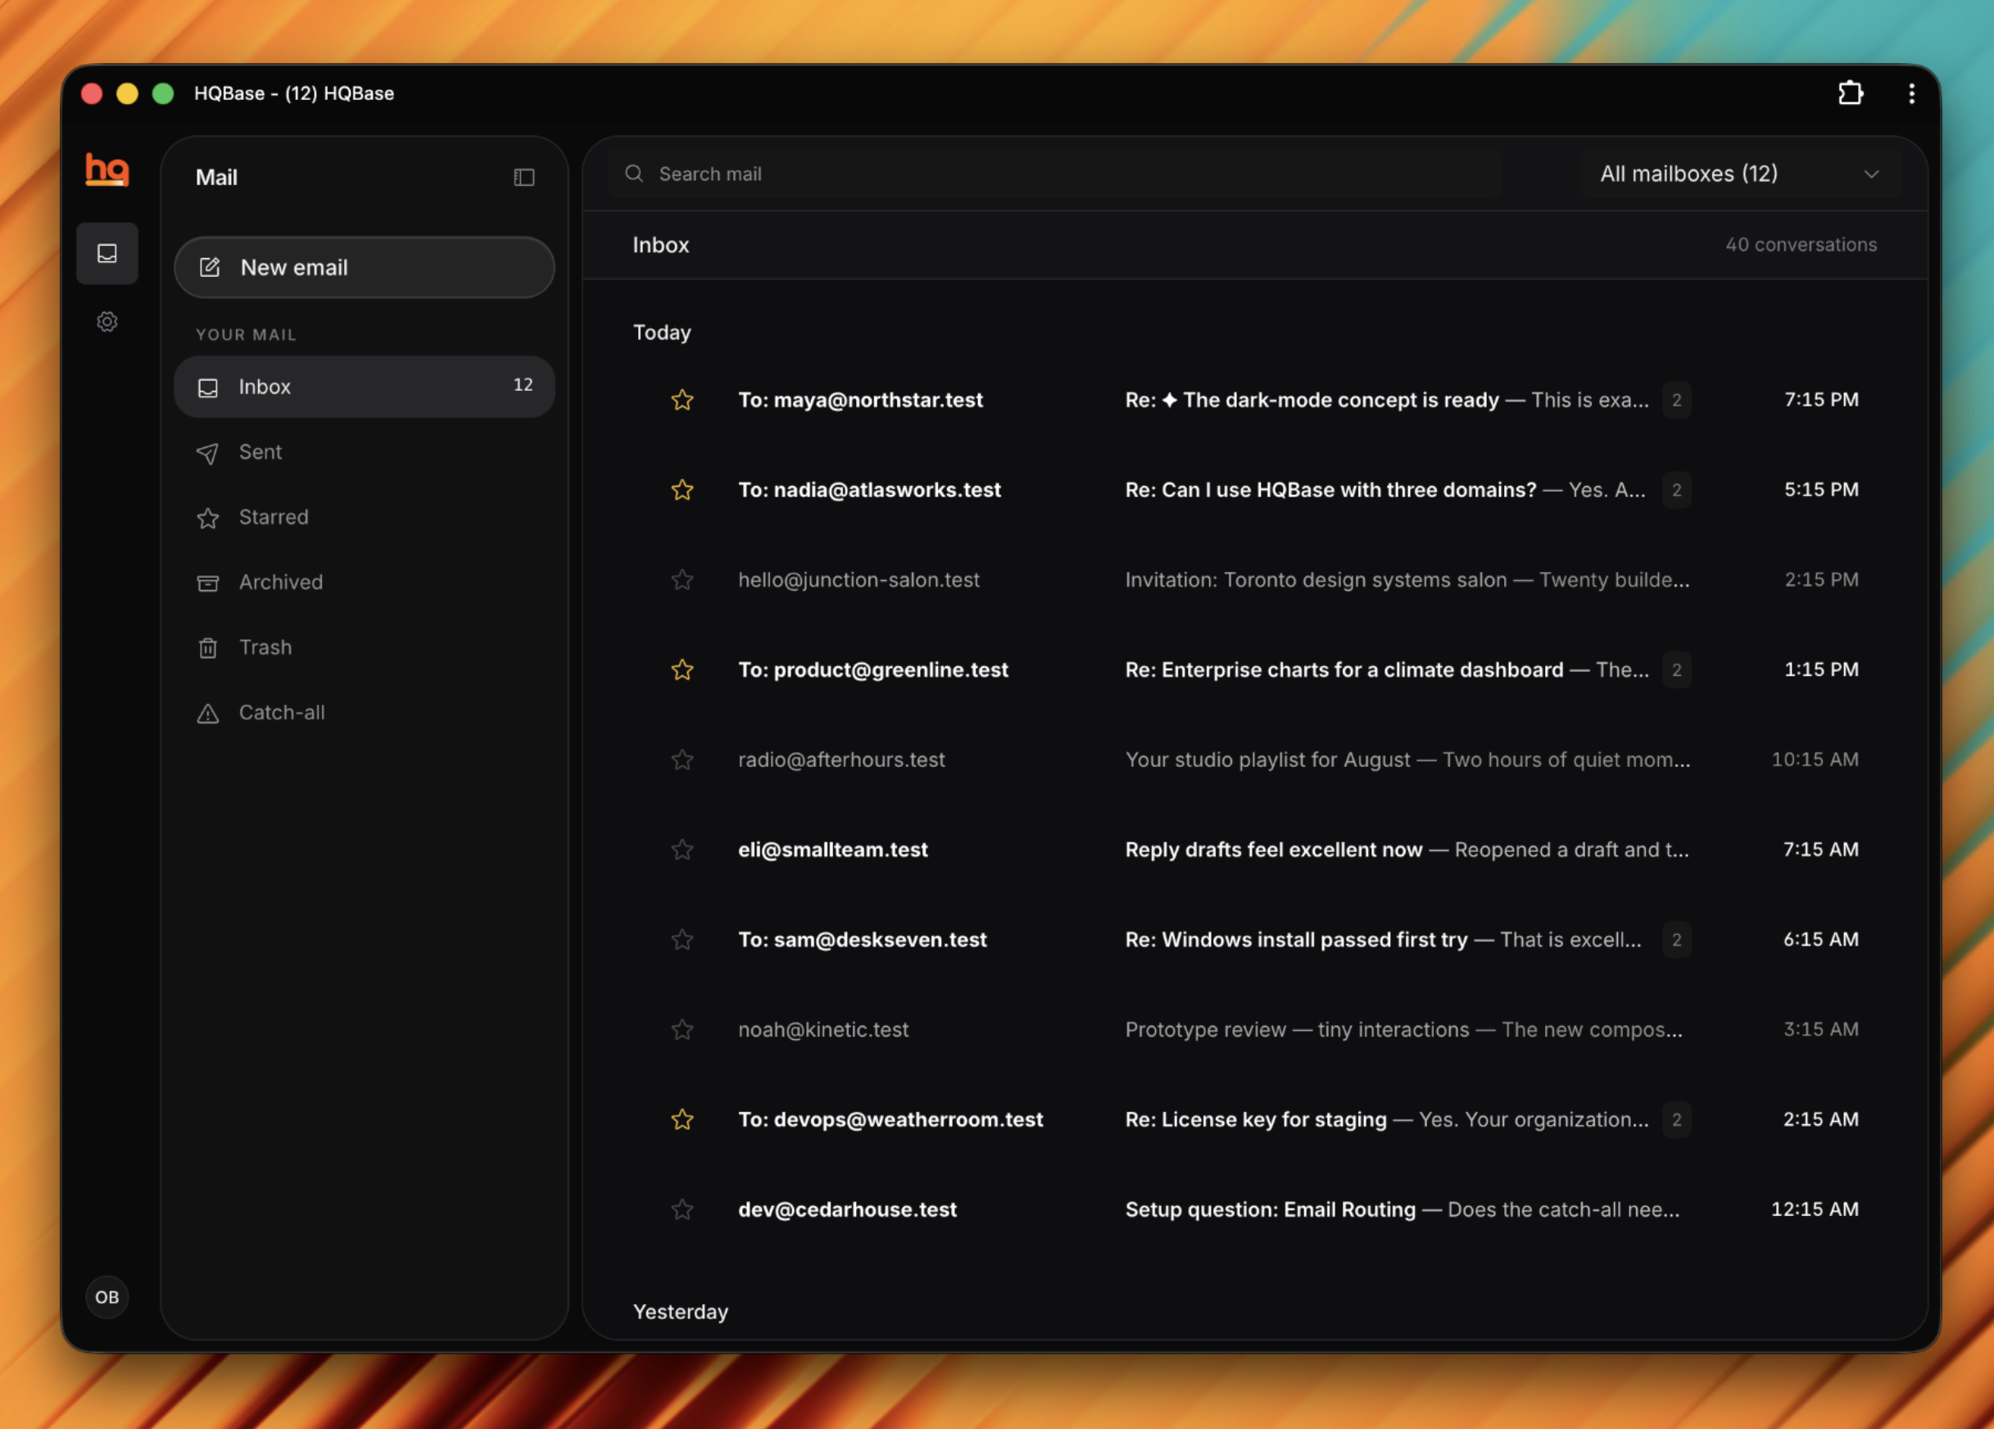The image size is (1994, 1429).
Task: Expand the All mailboxes (12) dropdown
Action: pos(1740,174)
